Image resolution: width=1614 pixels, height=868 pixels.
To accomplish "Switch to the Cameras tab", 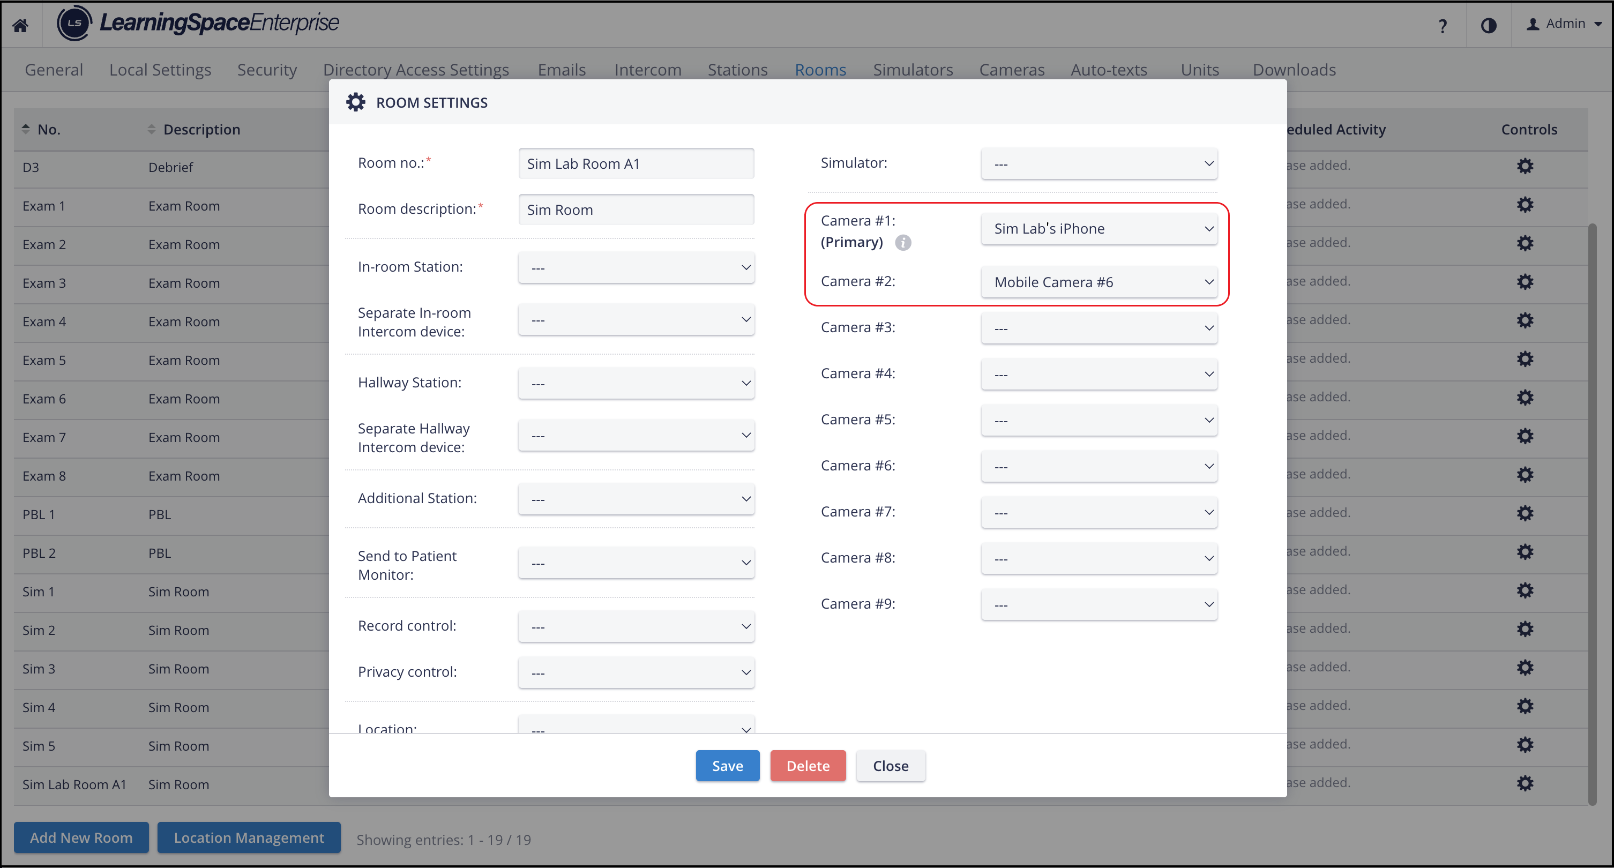I will click(x=1011, y=70).
